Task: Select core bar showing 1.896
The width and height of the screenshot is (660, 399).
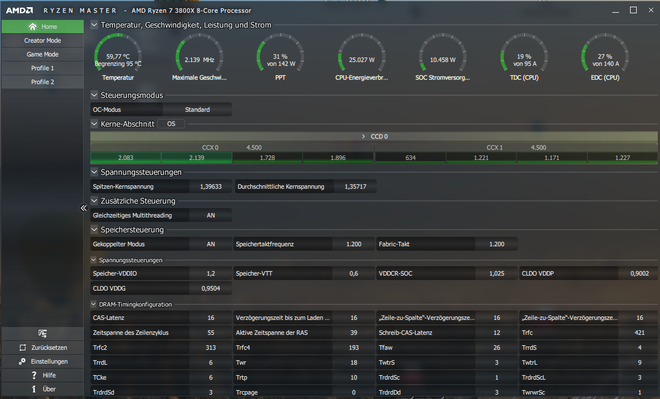Action: [338, 158]
